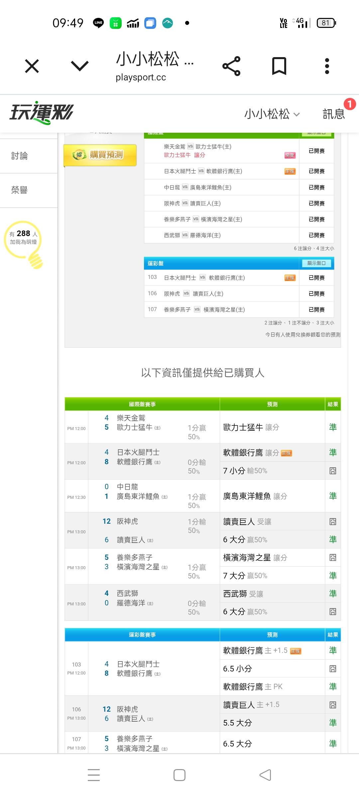Tap the share icon

point(231,66)
